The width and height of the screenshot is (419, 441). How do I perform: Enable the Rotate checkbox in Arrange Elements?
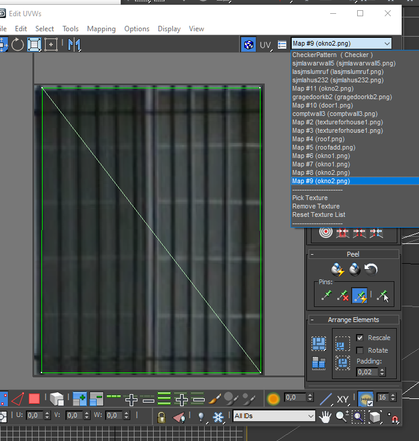point(360,350)
